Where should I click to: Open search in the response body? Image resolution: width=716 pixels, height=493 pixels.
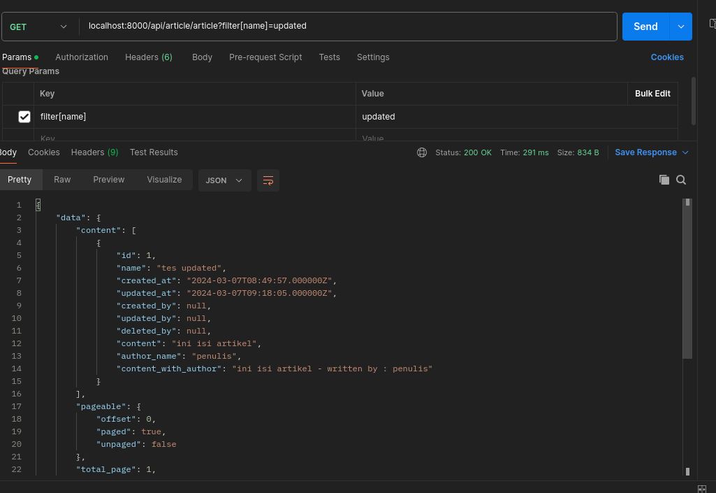(x=681, y=180)
